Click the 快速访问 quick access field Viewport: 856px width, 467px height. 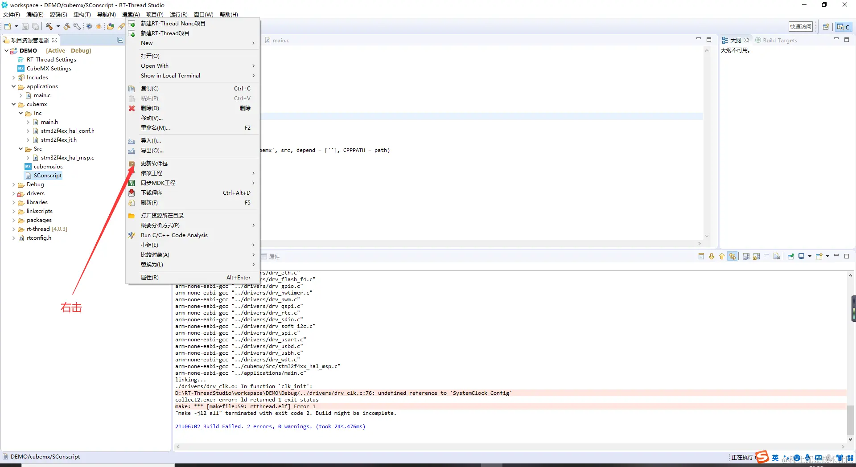coord(801,27)
